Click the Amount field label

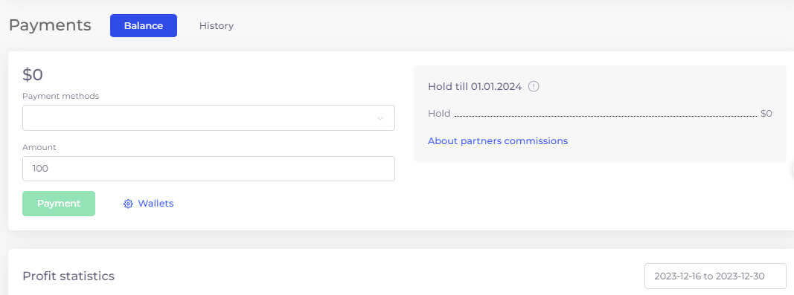coord(39,147)
